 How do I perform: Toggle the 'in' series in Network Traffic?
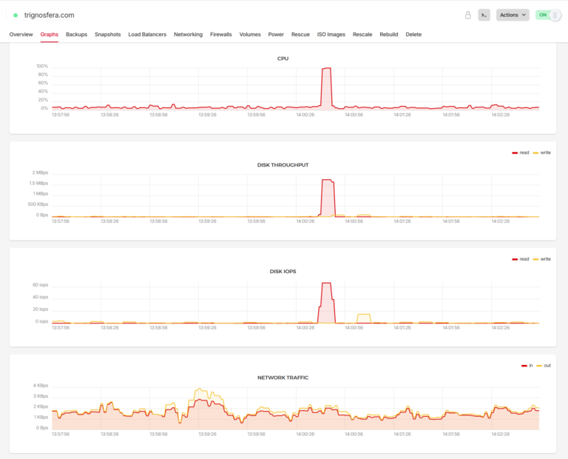(527, 366)
